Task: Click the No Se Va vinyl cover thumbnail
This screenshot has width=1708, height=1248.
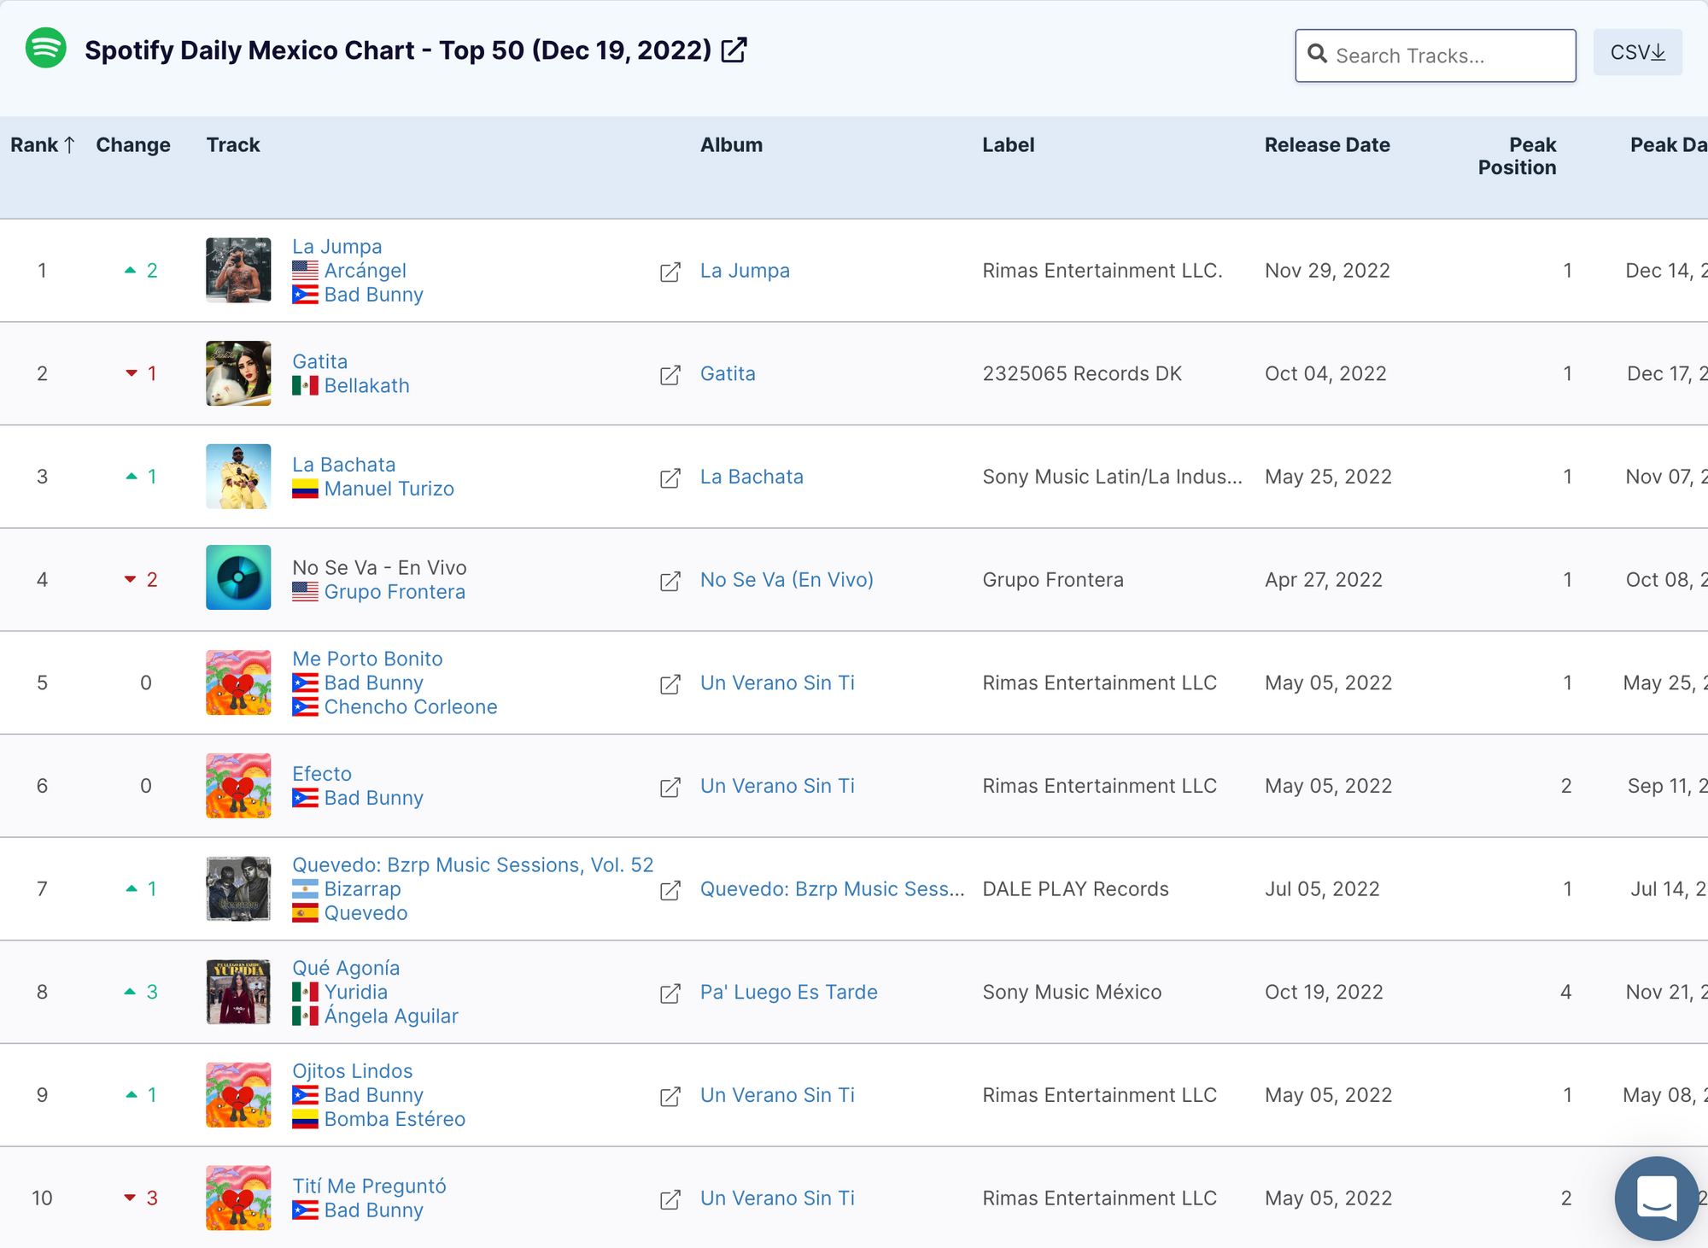Action: (x=238, y=577)
